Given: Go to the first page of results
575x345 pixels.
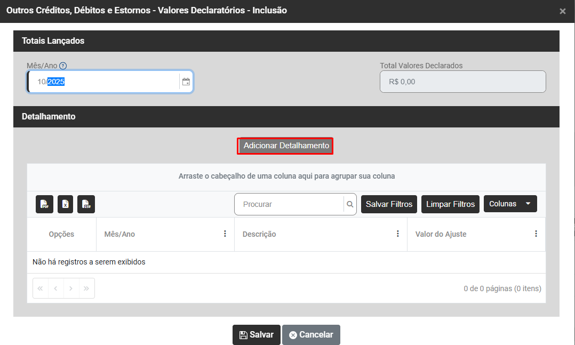Looking at the screenshot, I should (41, 288).
